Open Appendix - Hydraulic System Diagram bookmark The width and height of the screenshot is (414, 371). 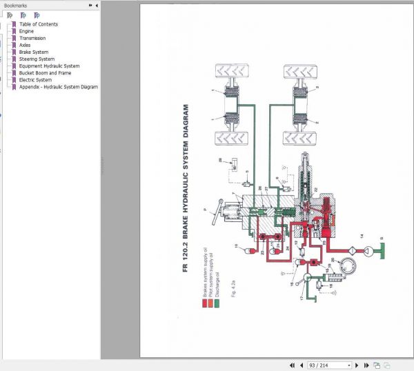coord(58,87)
